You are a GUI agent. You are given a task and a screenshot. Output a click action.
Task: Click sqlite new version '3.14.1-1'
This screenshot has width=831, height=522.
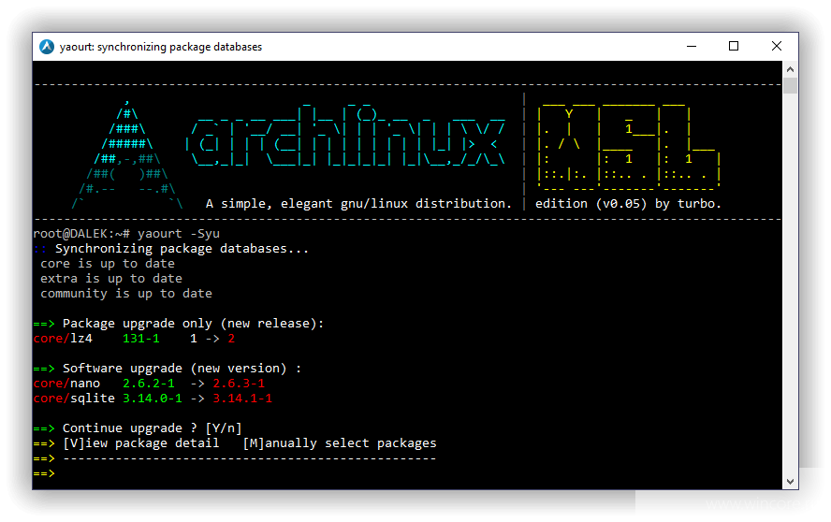[x=242, y=398]
